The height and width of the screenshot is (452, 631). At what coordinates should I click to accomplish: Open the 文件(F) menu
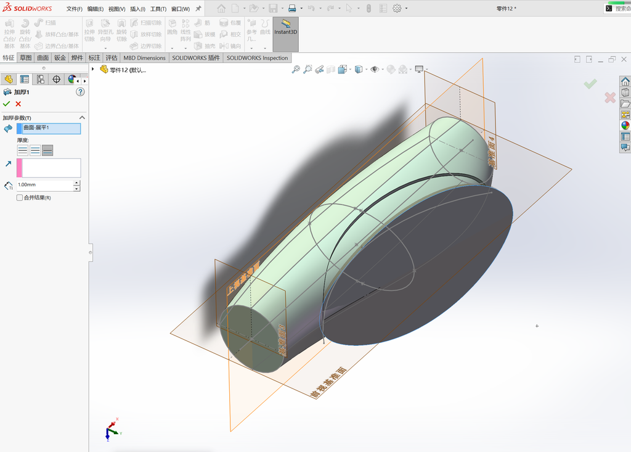click(x=74, y=9)
